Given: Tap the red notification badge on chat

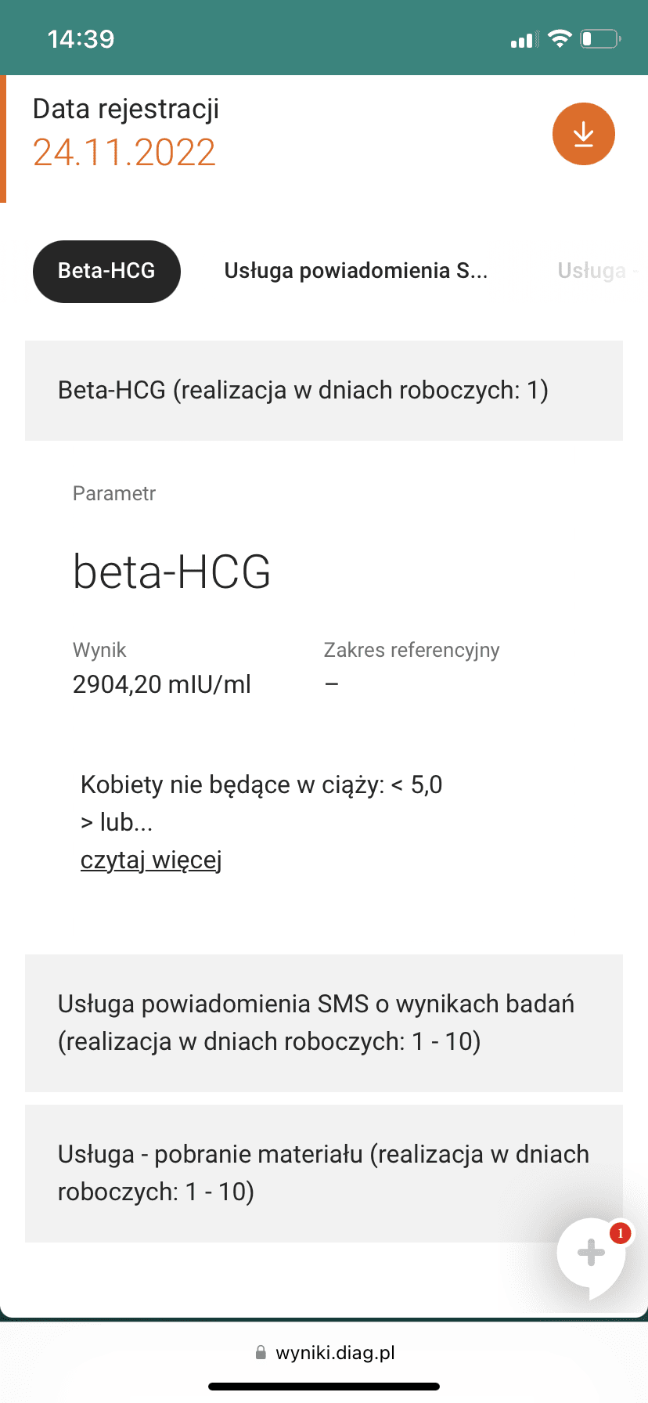Looking at the screenshot, I should (621, 1234).
